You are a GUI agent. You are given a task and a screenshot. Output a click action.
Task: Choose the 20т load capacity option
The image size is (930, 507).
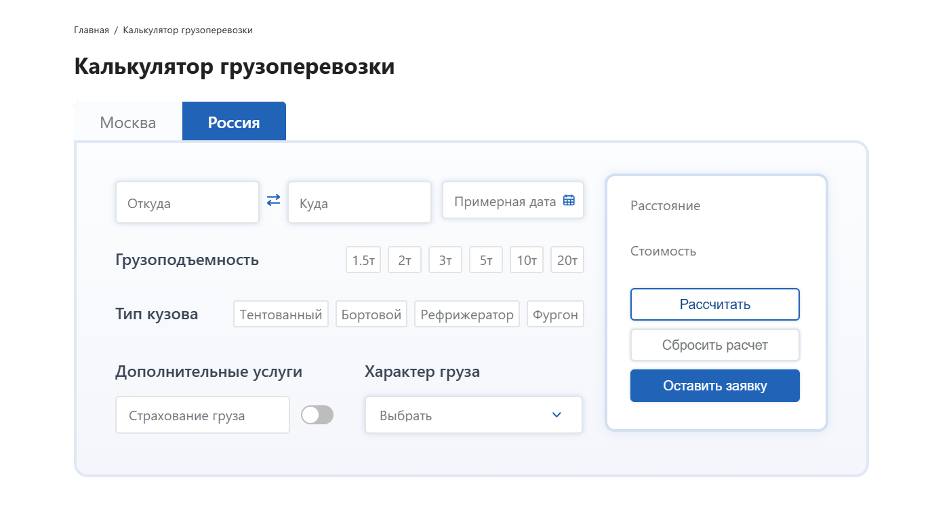click(x=567, y=260)
